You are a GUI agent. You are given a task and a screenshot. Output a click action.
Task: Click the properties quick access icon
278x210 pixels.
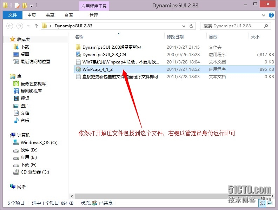(17, 6)
